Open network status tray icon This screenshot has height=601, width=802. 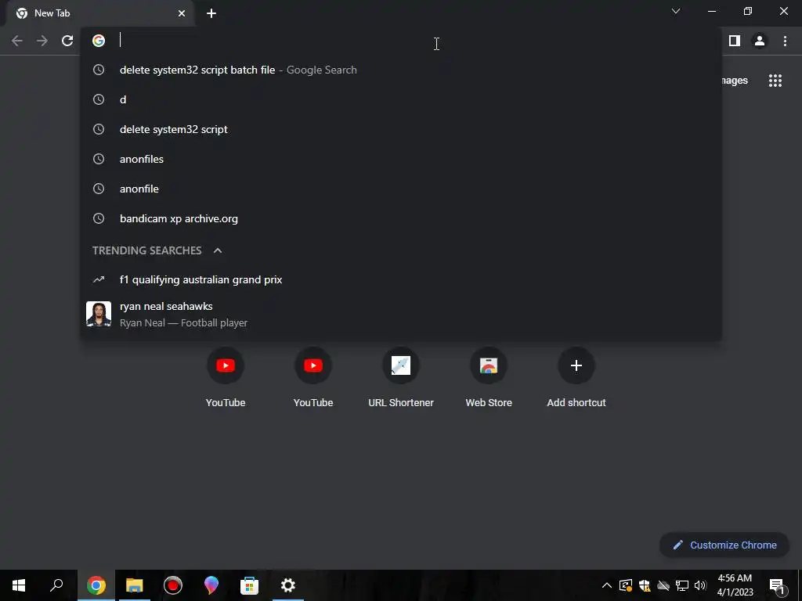pos(682,585)
